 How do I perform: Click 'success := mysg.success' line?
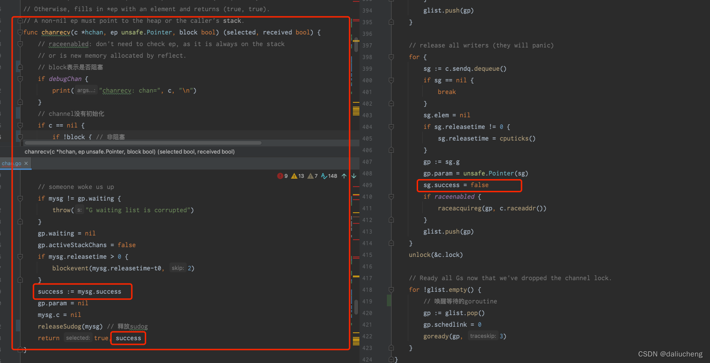79,291
